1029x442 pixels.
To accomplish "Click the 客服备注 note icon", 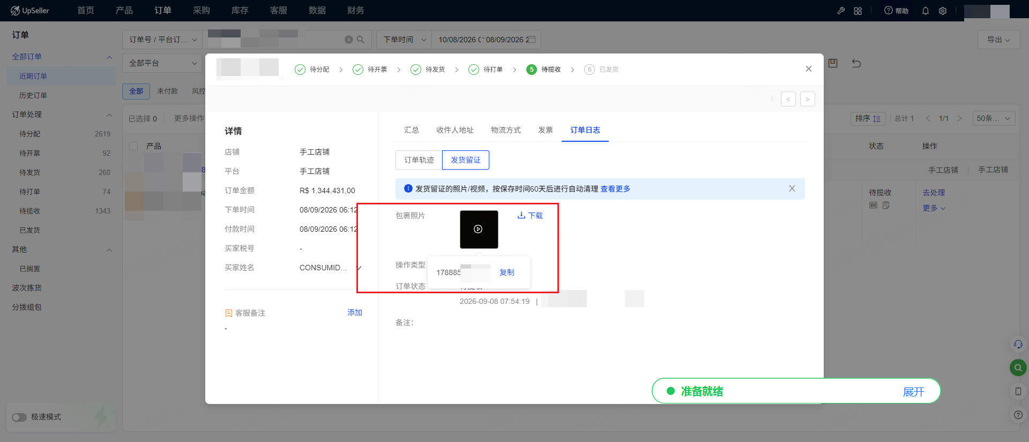I will coord(229,313).
